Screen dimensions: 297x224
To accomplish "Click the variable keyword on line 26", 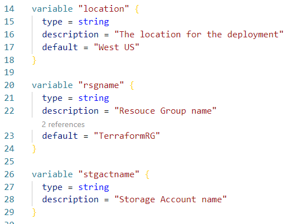I will [x=52, y=174].
